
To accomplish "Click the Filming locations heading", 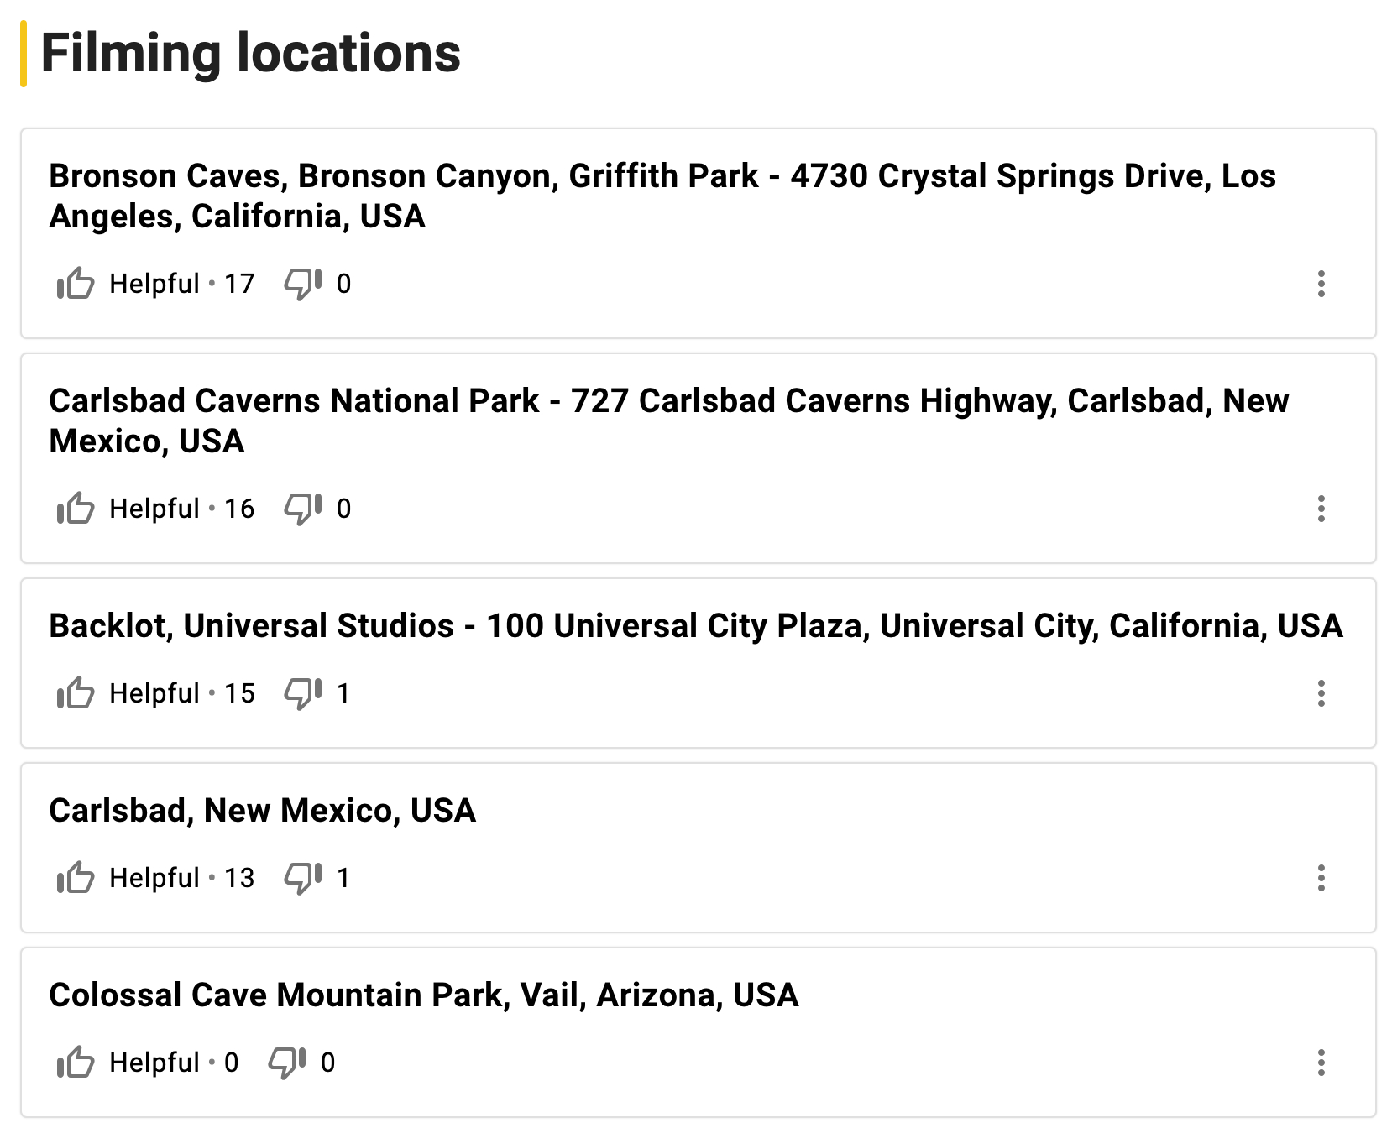I will [250, 54].
